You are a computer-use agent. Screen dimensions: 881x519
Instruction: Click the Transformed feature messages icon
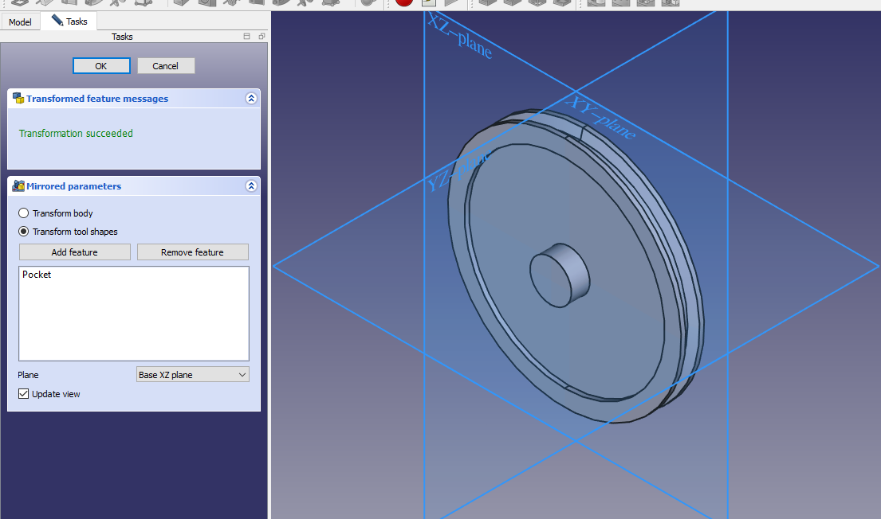click(x=18, y=99)
